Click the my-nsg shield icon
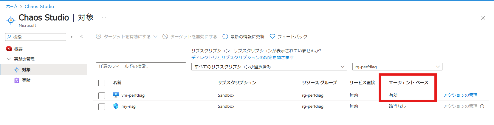The image size is (494, 125). point(116,106)
